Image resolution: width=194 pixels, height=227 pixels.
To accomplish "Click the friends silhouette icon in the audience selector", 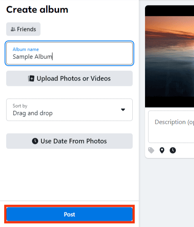I will click(x=13, y=29).
